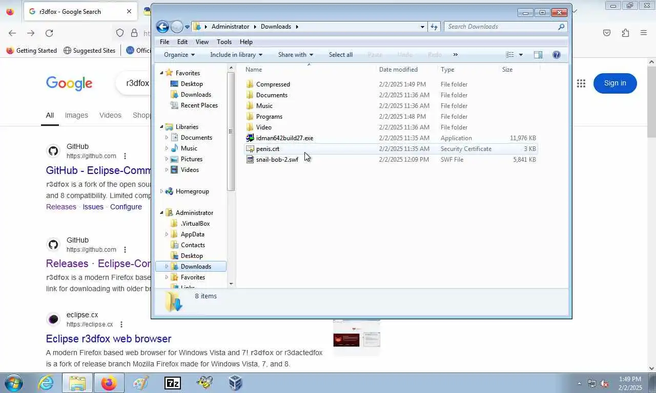Open the address bar history dropdown
The width and height of the screenshot is (656, 393).
(x=422, y=27)
